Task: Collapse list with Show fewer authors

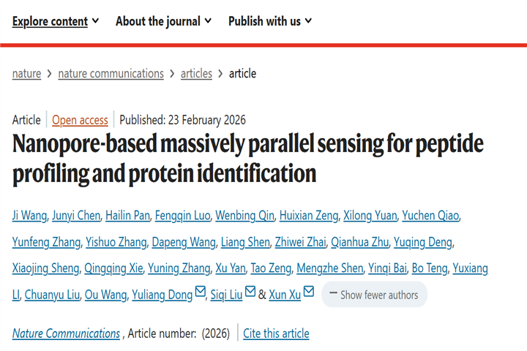Action: 374,295
